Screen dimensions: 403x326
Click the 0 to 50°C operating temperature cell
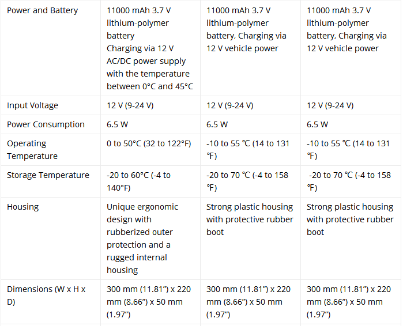149,143
